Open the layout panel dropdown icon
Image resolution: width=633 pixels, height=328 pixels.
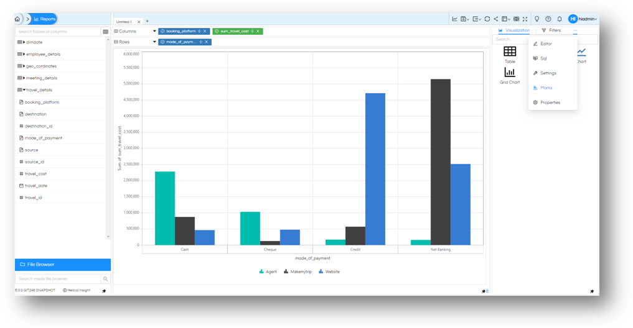[x=505, y=19]
